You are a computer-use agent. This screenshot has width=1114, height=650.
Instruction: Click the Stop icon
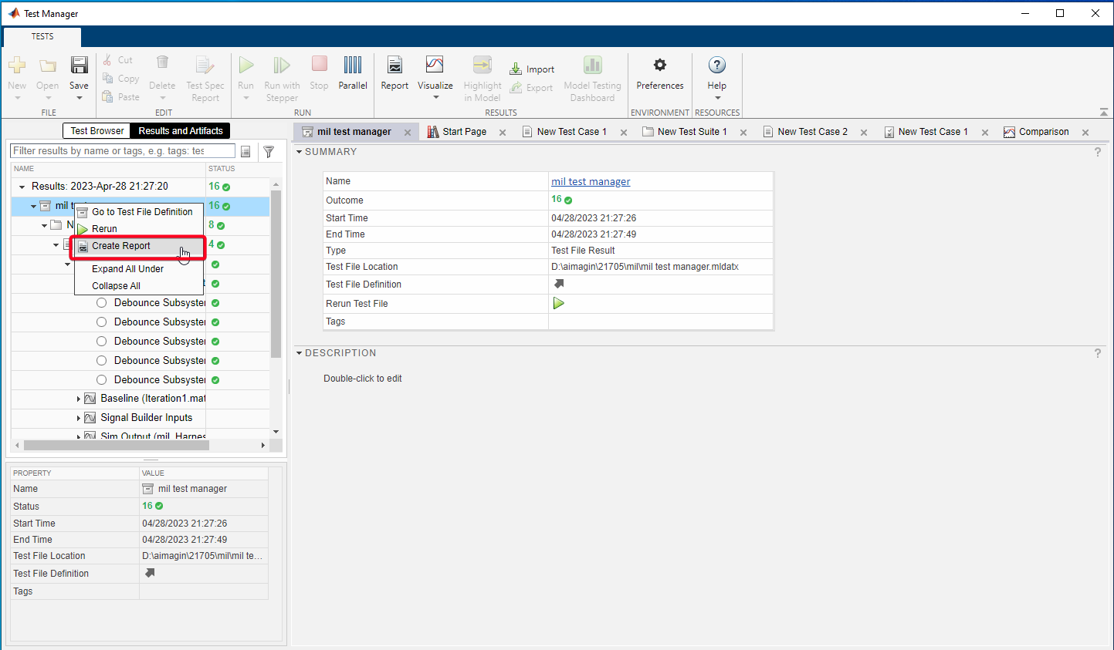(319, 64)
